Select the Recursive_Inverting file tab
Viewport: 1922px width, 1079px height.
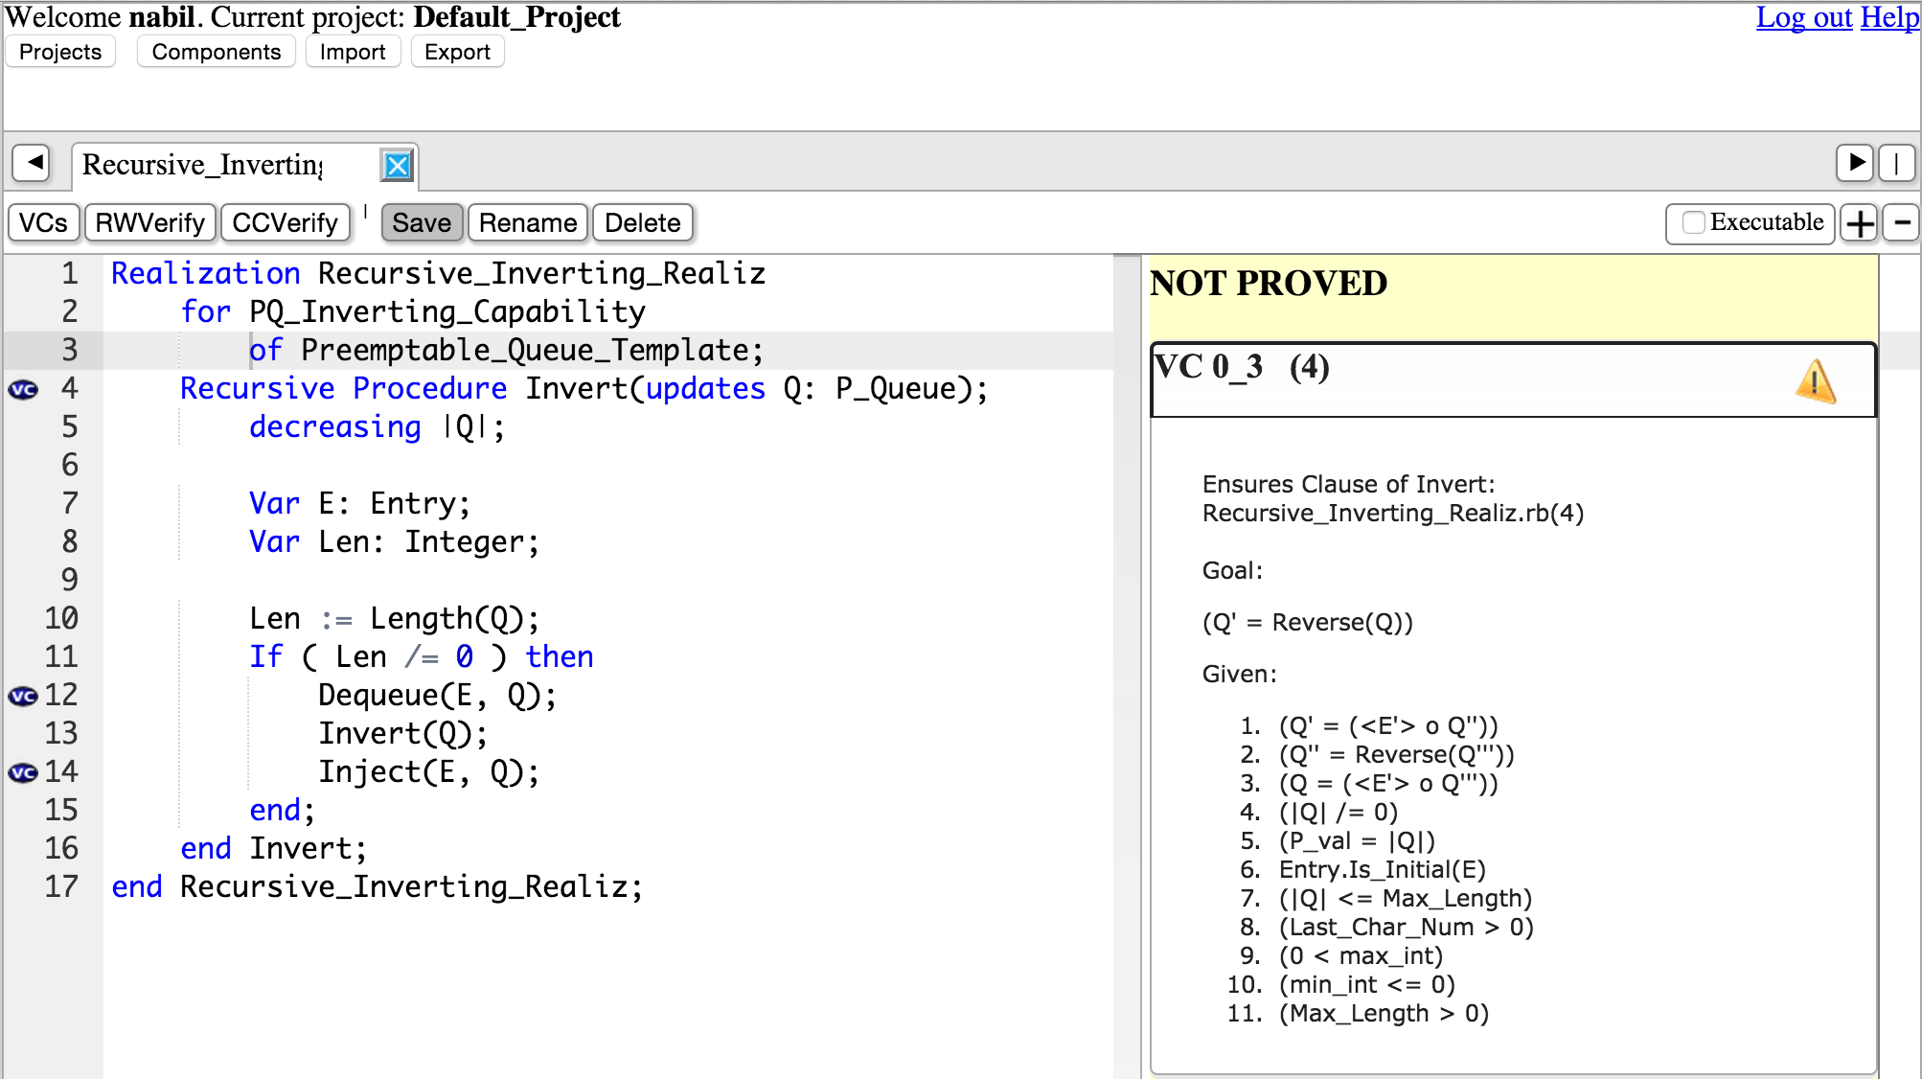click(203, 165)
